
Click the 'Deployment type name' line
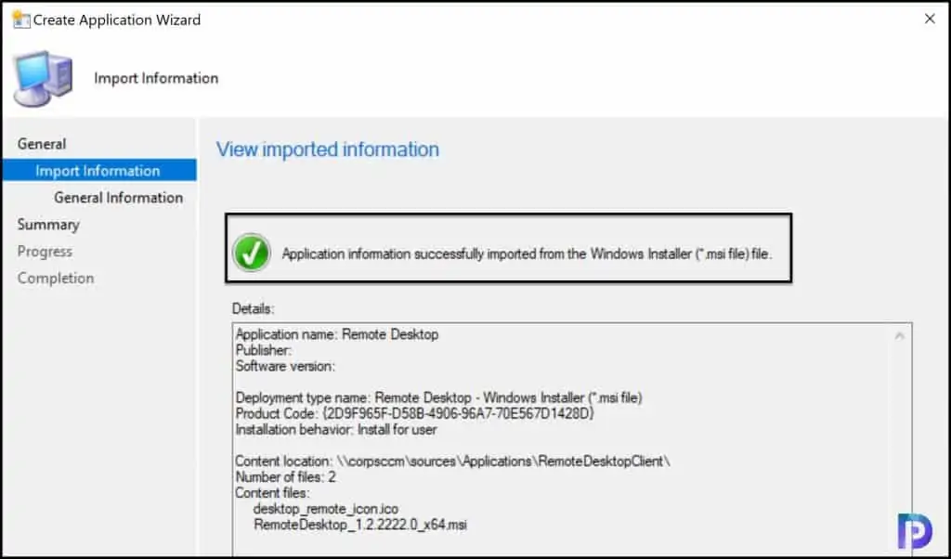(438, 397)
